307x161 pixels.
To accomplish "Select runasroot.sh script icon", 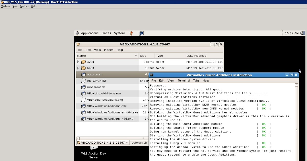I will click(x=83, y=87).
